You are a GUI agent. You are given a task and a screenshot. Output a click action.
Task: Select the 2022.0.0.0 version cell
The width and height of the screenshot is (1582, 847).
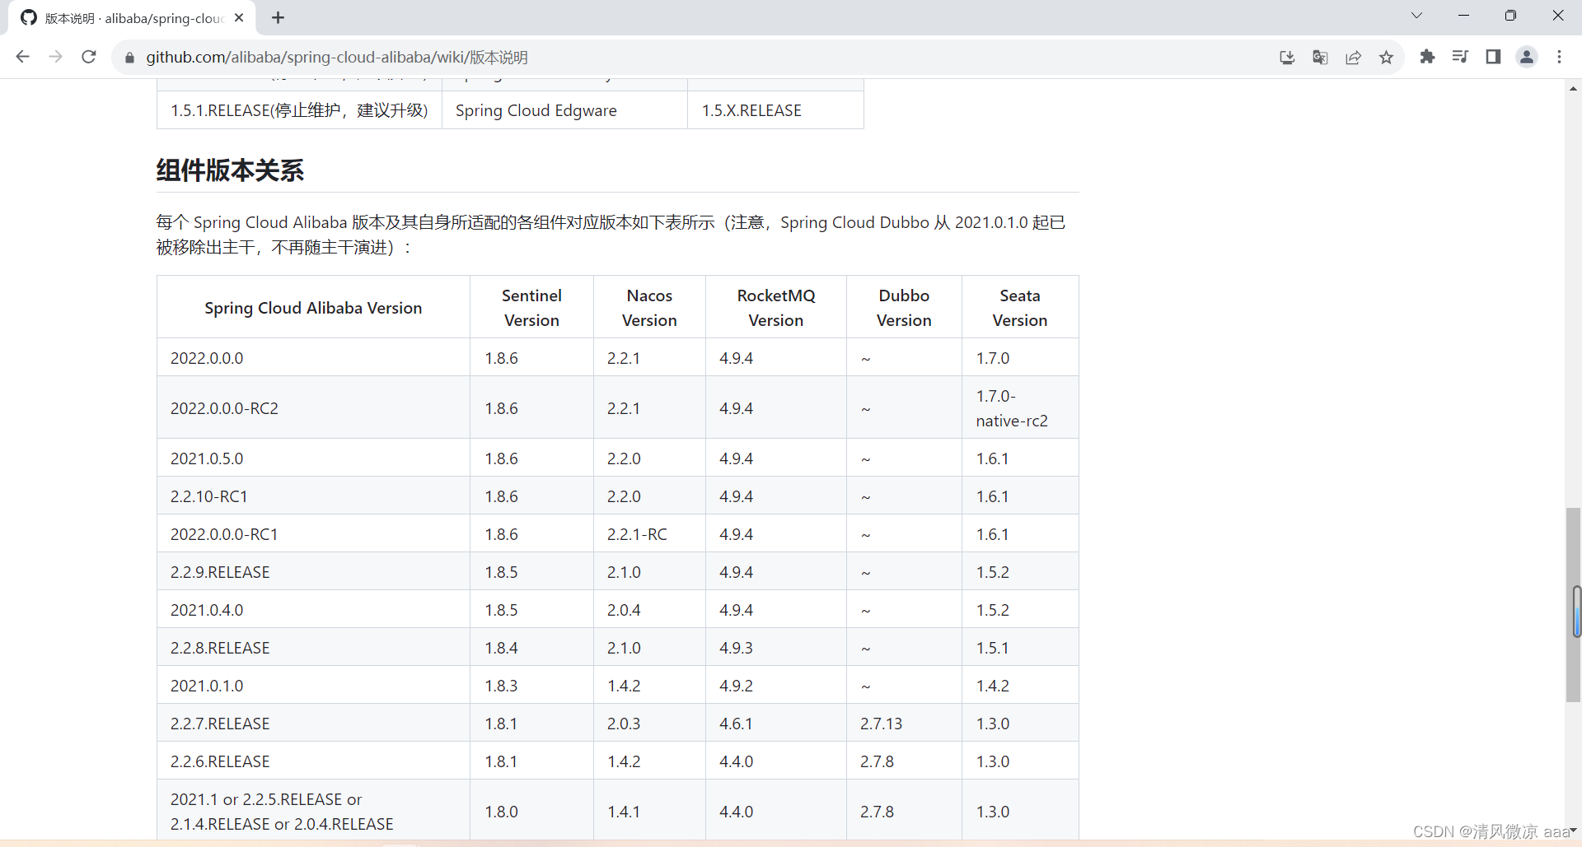pos(313,358)
